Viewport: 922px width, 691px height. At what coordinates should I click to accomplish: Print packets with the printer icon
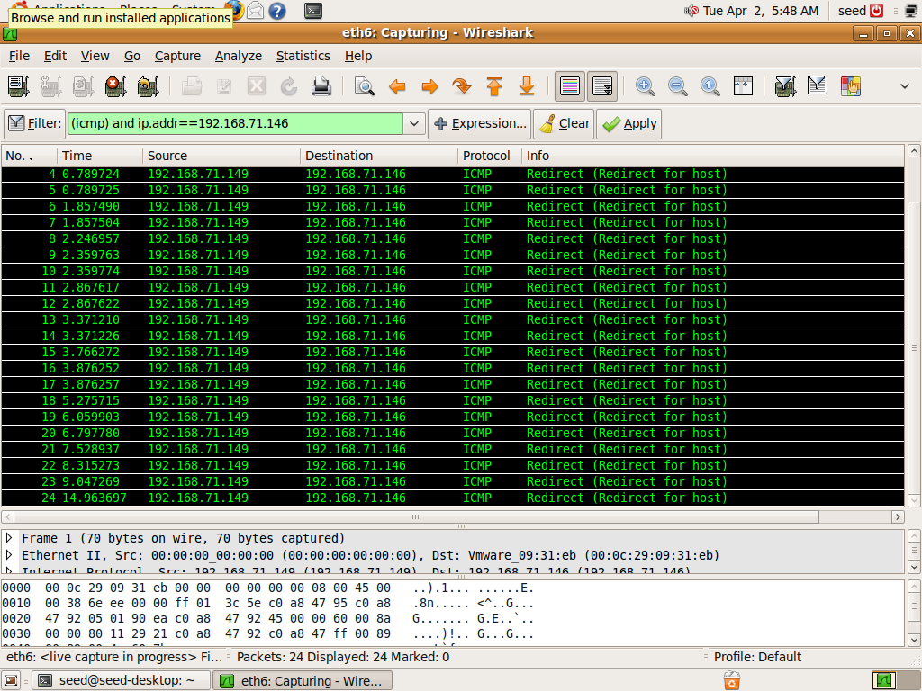pos(321,86)
